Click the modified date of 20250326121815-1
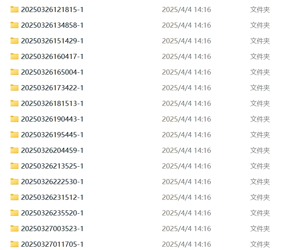The image size is (288, 250). 186,9
